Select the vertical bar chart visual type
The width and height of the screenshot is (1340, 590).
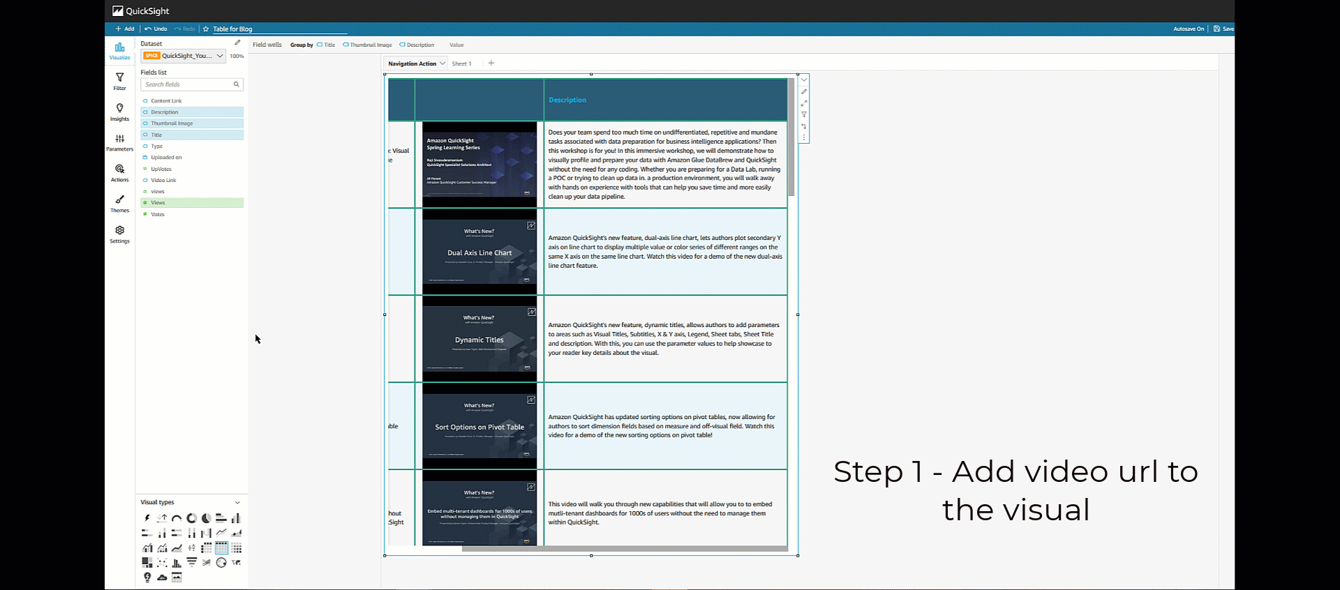(x=237, y=518)
